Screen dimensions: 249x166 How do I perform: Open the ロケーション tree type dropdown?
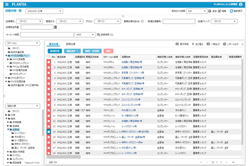click(x=22, y=43)
